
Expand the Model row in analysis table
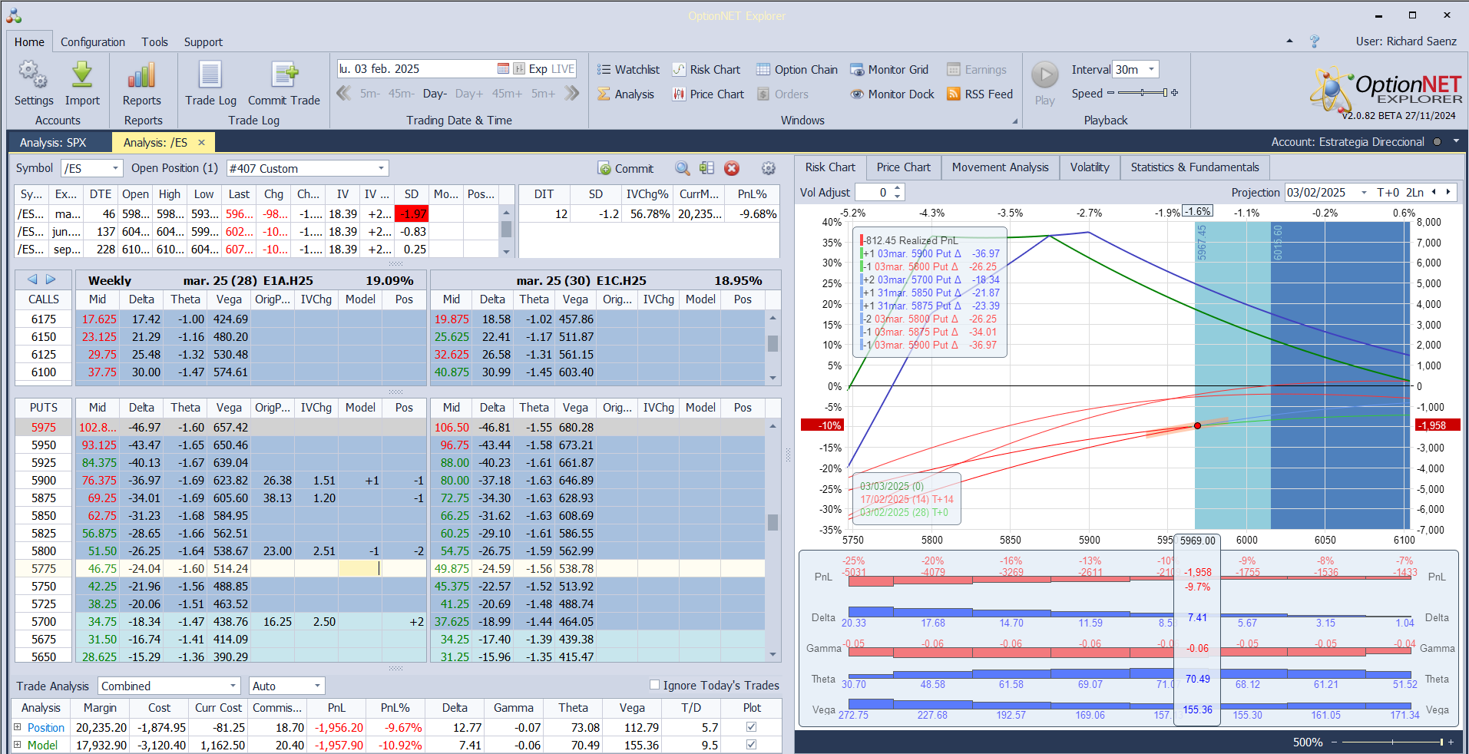point(18,745)
